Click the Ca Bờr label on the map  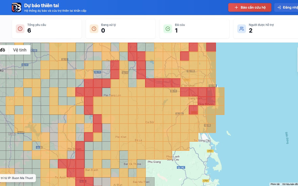(x=150, y=122)
